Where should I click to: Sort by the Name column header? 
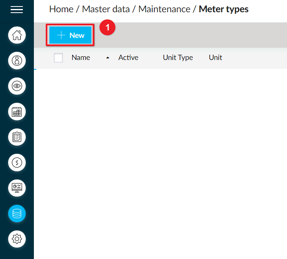point(81,58)
